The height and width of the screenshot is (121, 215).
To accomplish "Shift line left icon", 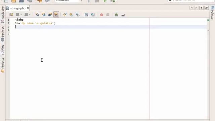I will (86, 15).
